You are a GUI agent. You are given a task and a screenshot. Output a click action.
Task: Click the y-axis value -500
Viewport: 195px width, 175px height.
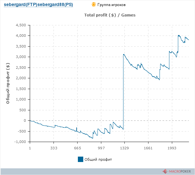coord(22,131)
